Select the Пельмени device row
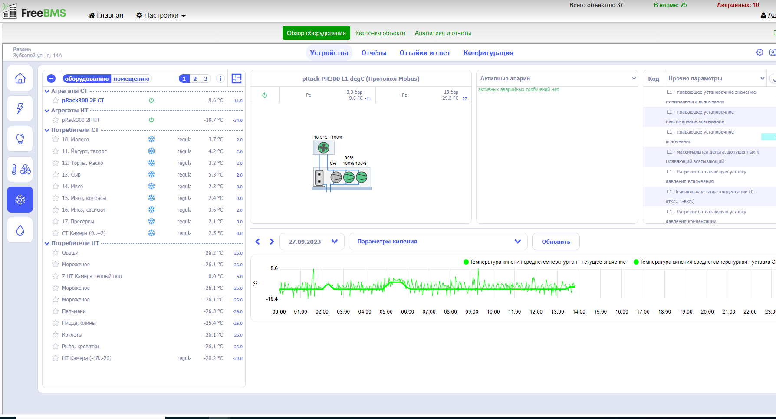 tap(74, 311)
